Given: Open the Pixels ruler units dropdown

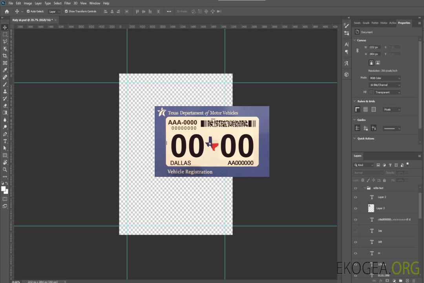Looking at the screenshot, I should [x=391, y=110].
